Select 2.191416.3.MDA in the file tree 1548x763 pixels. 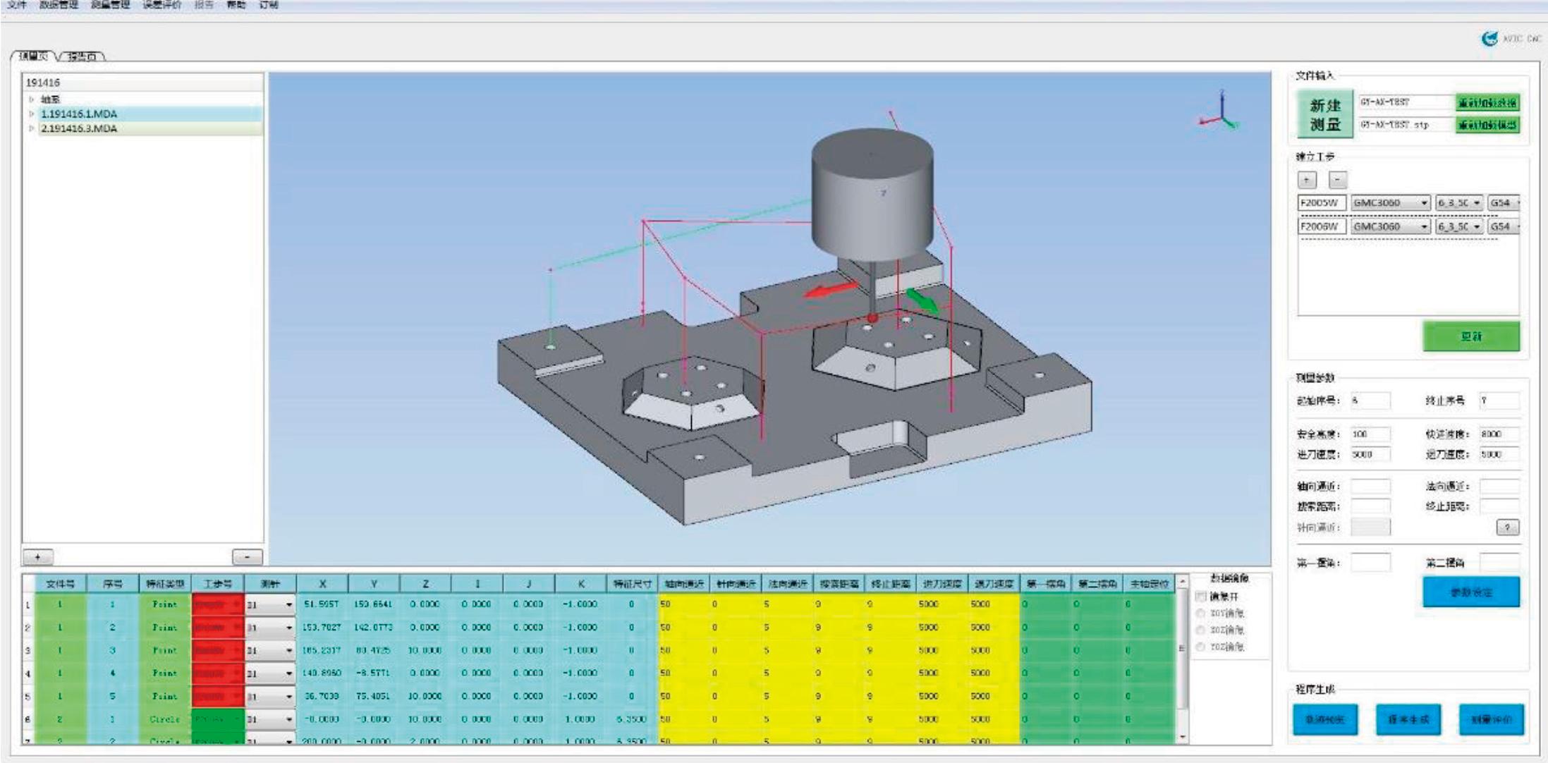(79, 128)
